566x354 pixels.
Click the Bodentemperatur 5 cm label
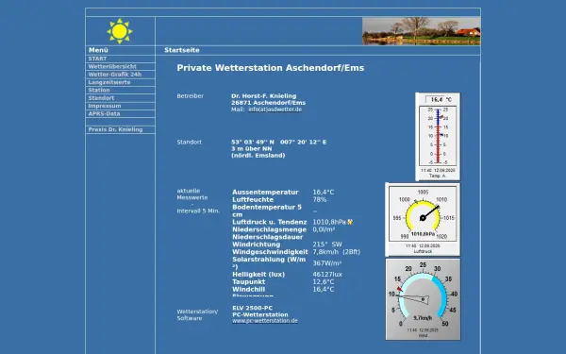(x=267, y=211)
